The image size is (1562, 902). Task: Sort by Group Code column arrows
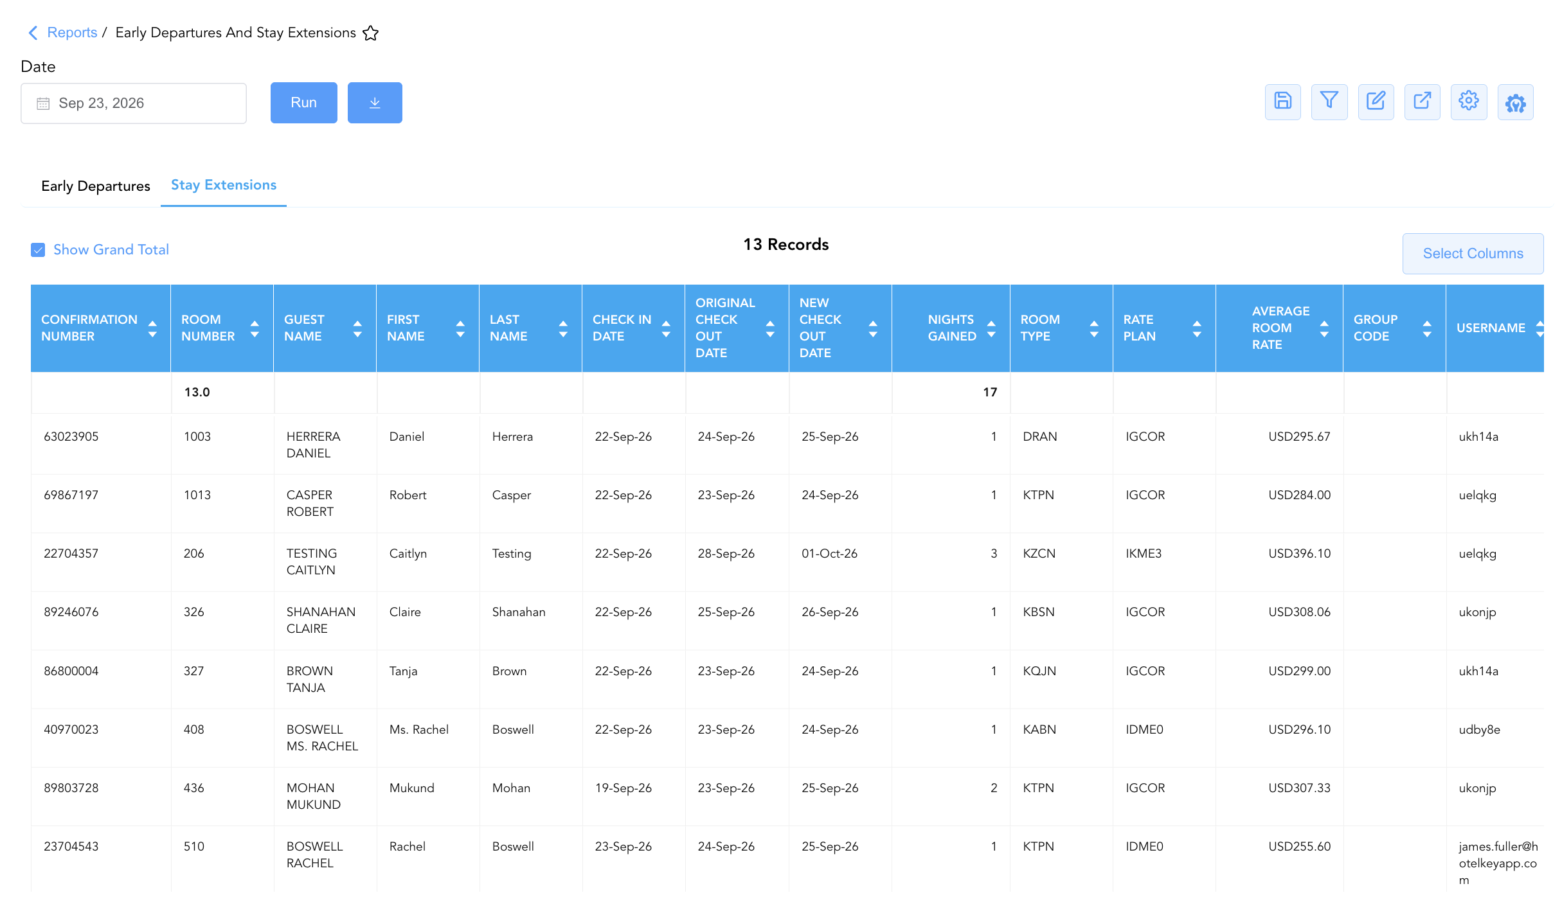coord(1427,328)
